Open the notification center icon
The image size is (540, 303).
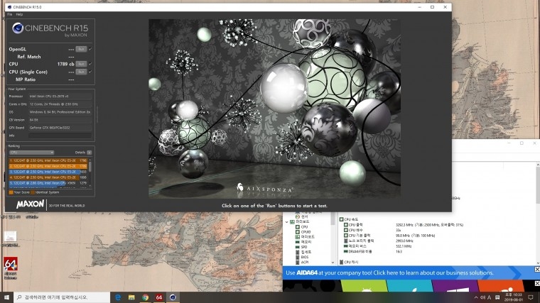531,297
